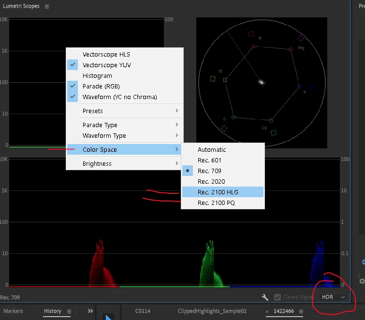Open the History panel menu icon
The width and height of the screenshot is (365, 320).
(x=69, y=311)
